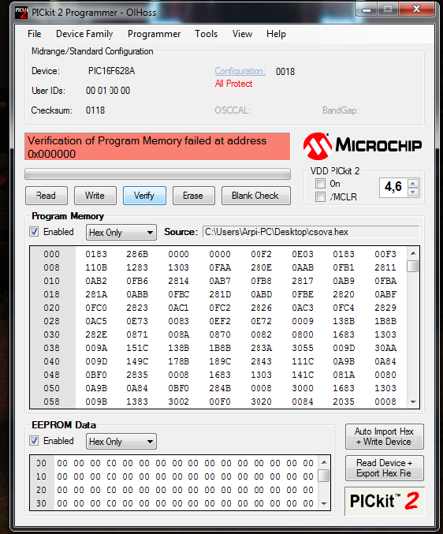
Task: Click EEPROM address label 30
Action: (x=42, y=504)
